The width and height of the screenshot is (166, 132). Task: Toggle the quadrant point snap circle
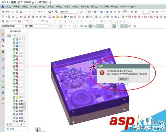tap(118, 26)
